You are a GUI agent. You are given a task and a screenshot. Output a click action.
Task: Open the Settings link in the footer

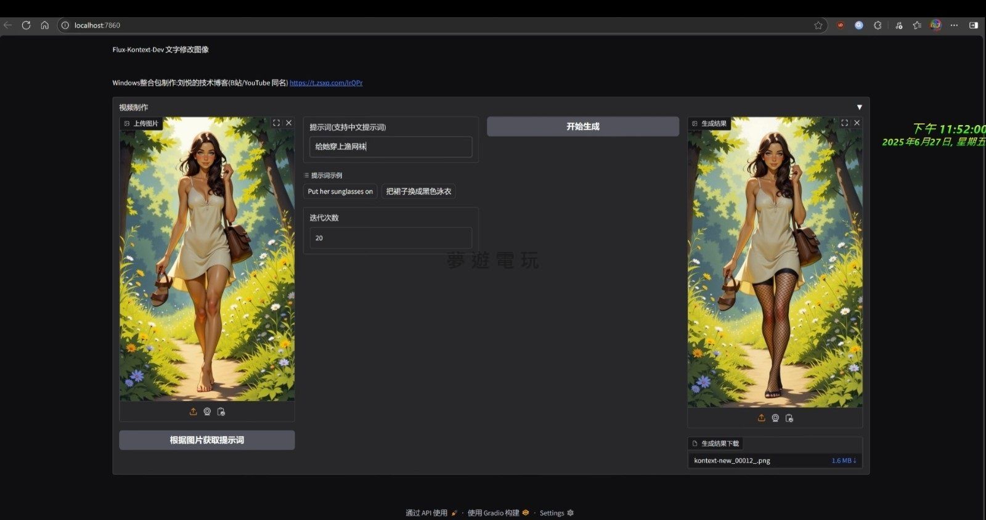pyautogui.click(x=556, y=513)
